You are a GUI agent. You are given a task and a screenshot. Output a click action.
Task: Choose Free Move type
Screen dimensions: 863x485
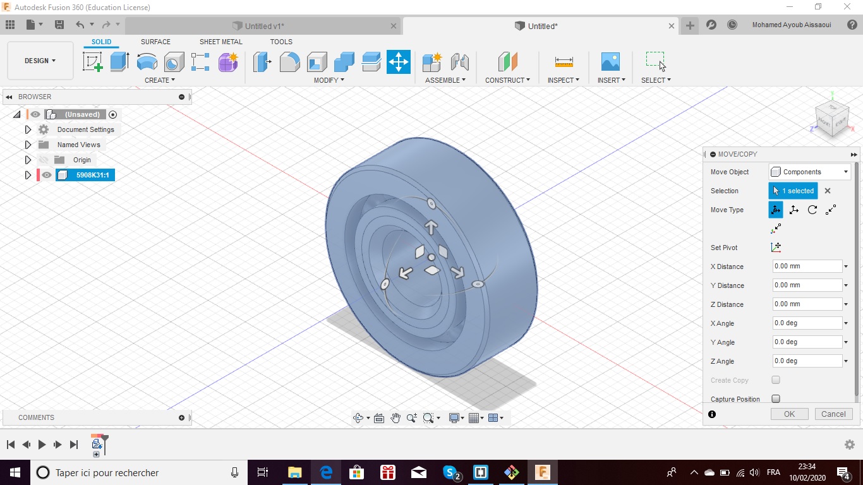[x=776, y=210]
